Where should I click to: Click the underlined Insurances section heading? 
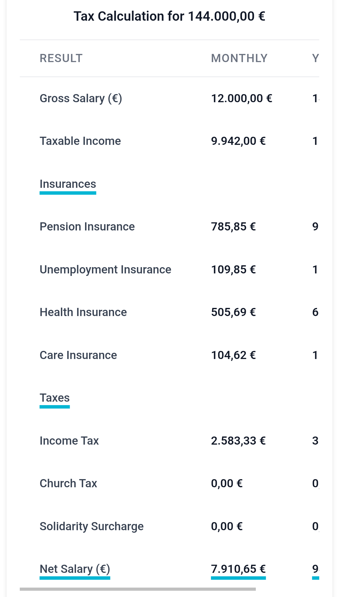pyautogui.click(x=68, y=184)
